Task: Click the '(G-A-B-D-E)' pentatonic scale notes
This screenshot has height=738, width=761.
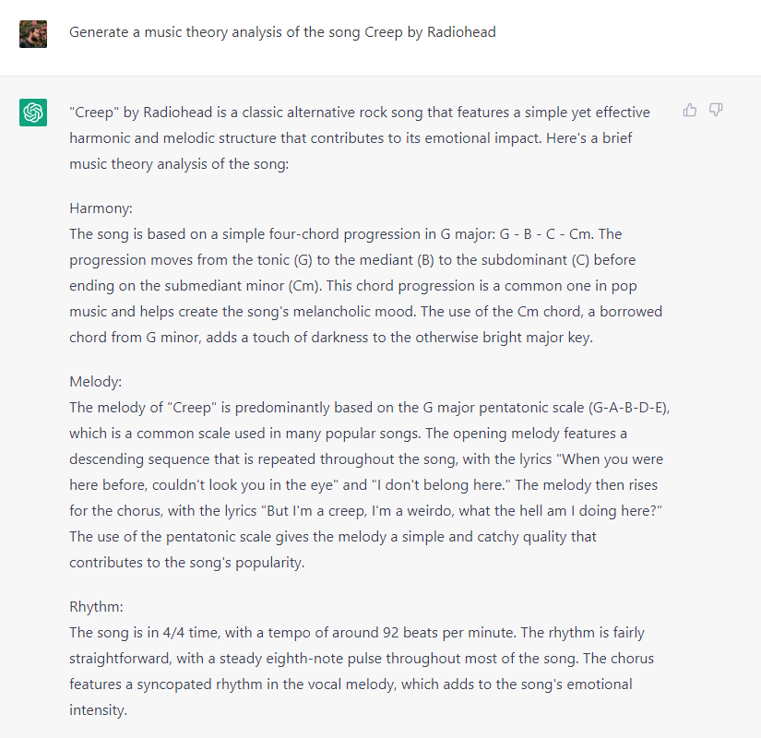Action: coord(628,408)
